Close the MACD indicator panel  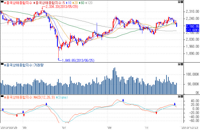click(182, 97)
